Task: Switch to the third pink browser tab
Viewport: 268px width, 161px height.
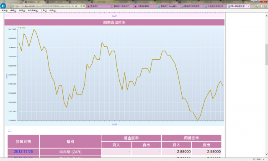Action: (x=145, y=6)
